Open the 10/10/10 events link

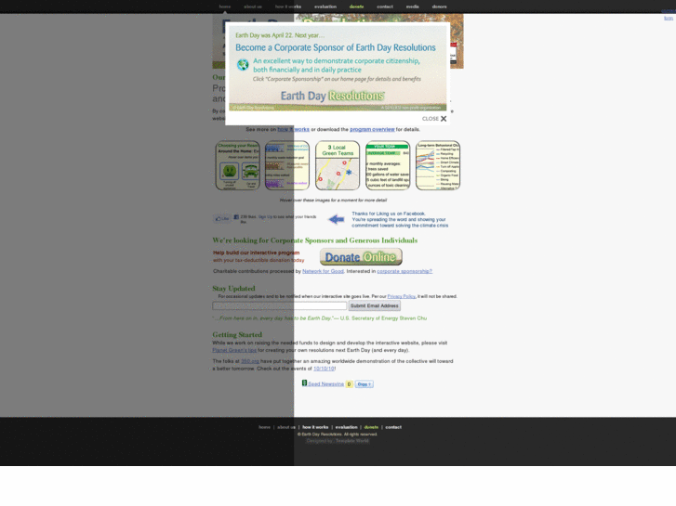coord(324,369)
